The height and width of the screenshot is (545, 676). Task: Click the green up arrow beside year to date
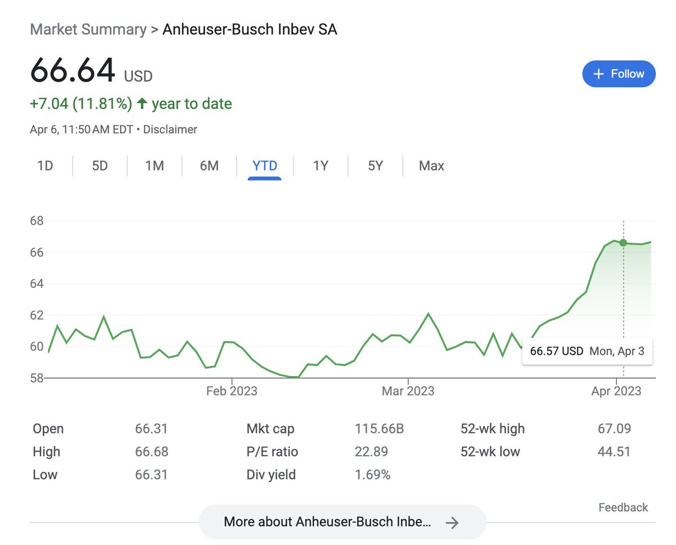coord(142,104)
